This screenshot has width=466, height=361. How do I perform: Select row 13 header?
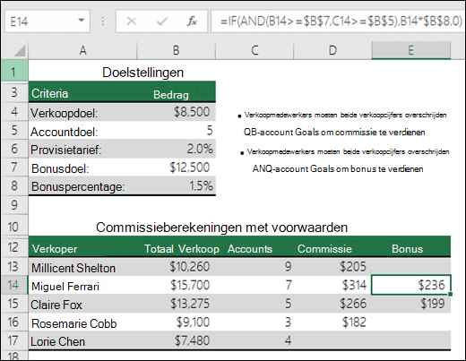point(14,267)
